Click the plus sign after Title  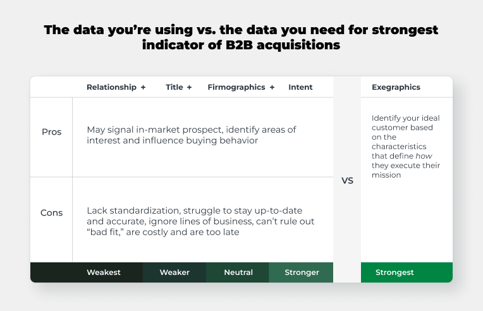click(190, 87)
